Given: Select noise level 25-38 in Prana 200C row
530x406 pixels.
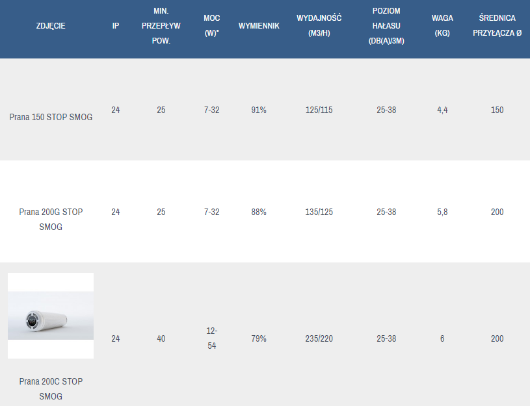Looking at the screenshot, I should (x=386, y=338).
